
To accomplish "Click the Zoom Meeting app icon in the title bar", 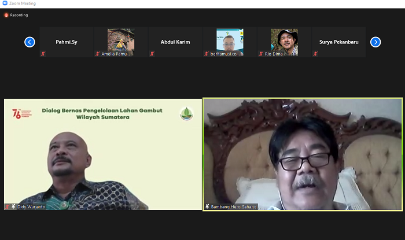I will point(5,3).
